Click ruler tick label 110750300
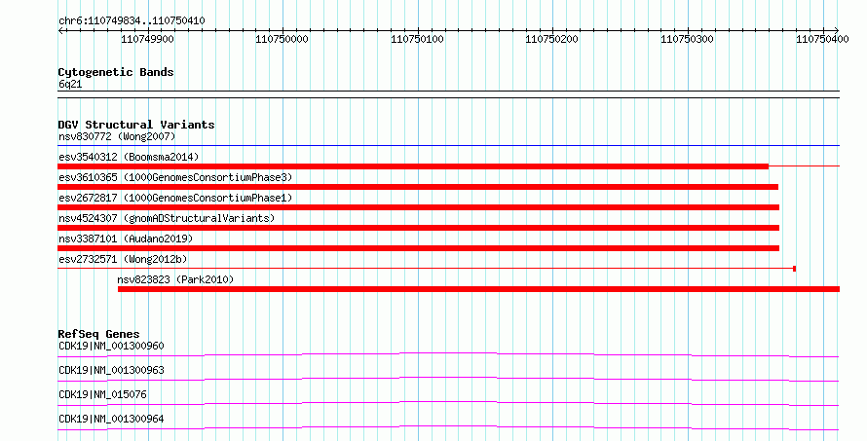 pos(688,39)
